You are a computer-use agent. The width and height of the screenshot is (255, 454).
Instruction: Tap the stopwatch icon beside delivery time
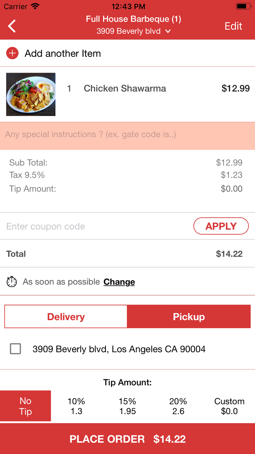coord(12,282)
